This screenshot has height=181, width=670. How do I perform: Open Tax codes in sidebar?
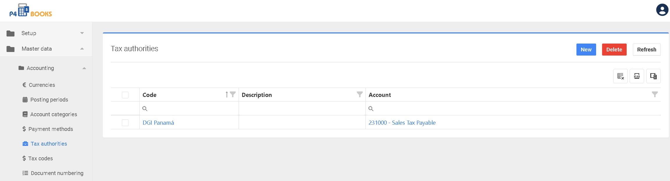click(40, 158)
